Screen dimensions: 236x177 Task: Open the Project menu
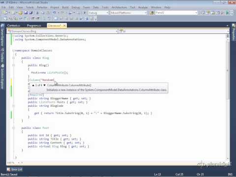point(55,7)
